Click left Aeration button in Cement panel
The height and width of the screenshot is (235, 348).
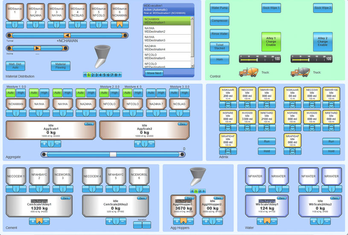[137, 225]
